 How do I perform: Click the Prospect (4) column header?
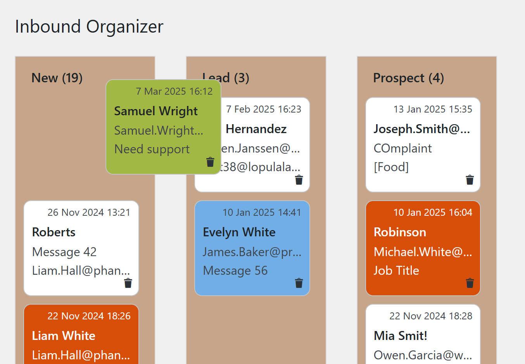click(408, 78)
